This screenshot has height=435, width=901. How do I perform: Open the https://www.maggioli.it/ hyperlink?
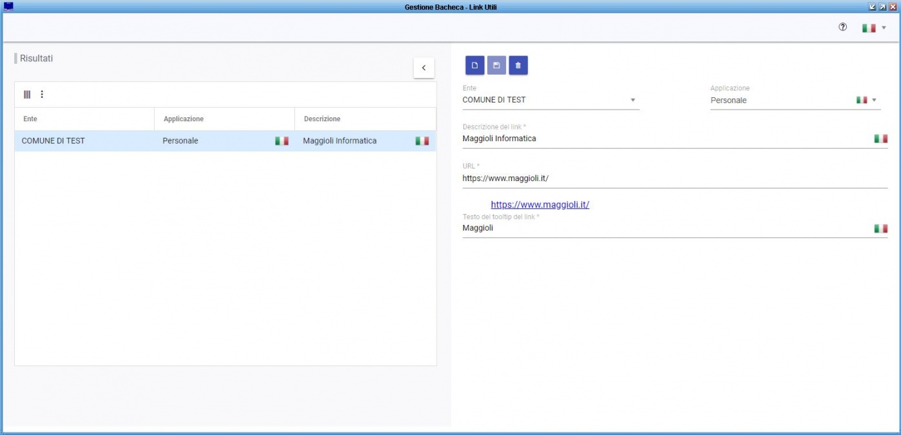(540, 205)
